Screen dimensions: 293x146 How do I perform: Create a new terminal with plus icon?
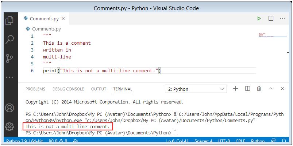(x=236, y=89)
